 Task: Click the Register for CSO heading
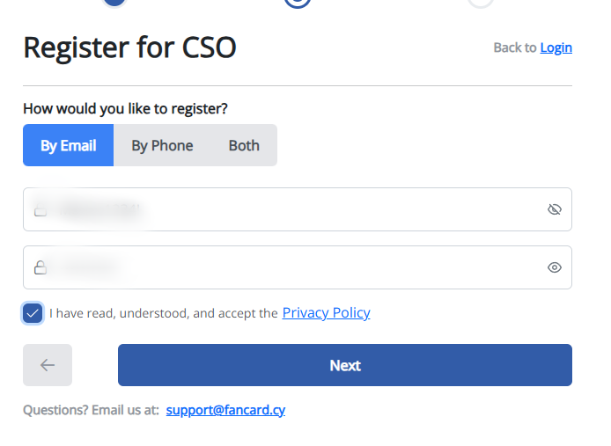[x=129, y=48]
